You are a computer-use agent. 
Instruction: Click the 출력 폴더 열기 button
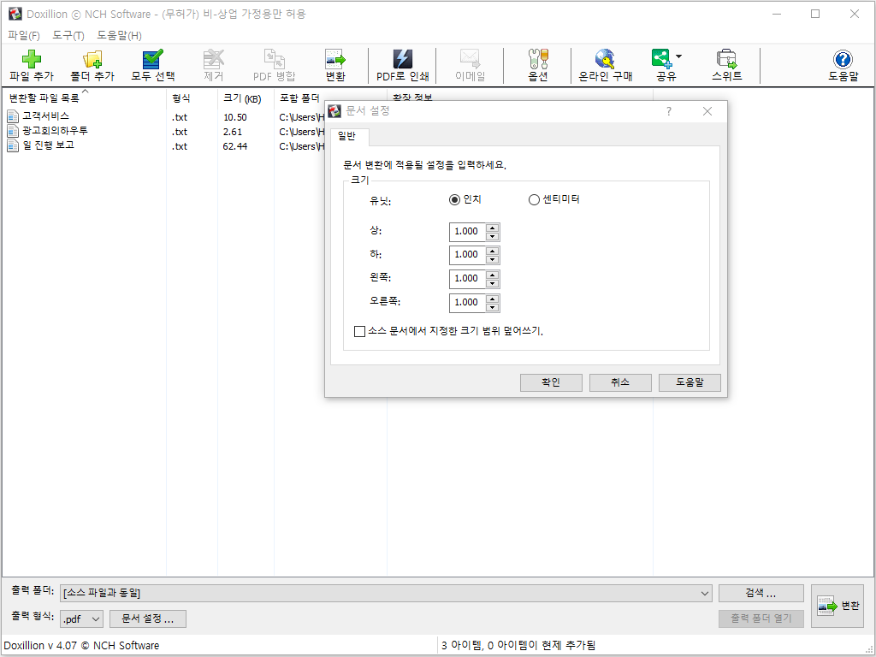[x=761, y=619]
